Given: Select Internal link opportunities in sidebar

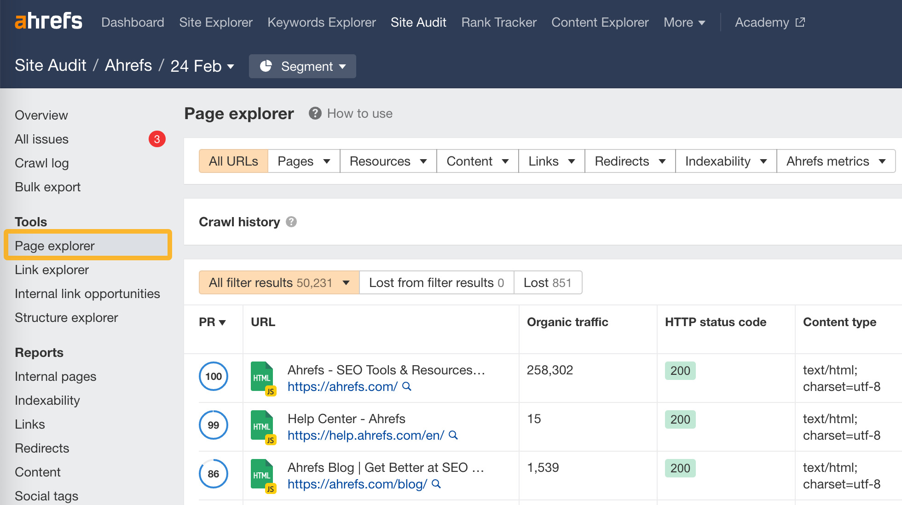Looking at the screenshot, I should [87, 293].
